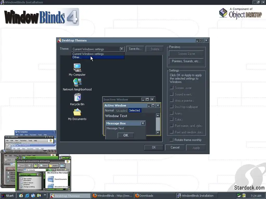Viewport: 266px width, 199px height.
Task: Click the Theme dropdown arrow
Action: coord(122,49)
